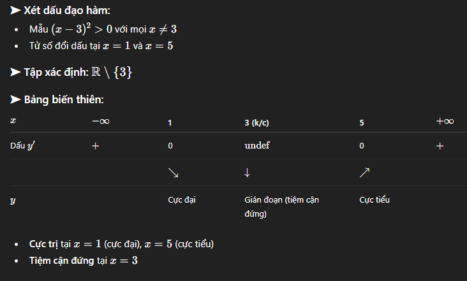Click the down-right arrow under column 1
Screen dimensions: 467x281
click(x=173, y=173)
